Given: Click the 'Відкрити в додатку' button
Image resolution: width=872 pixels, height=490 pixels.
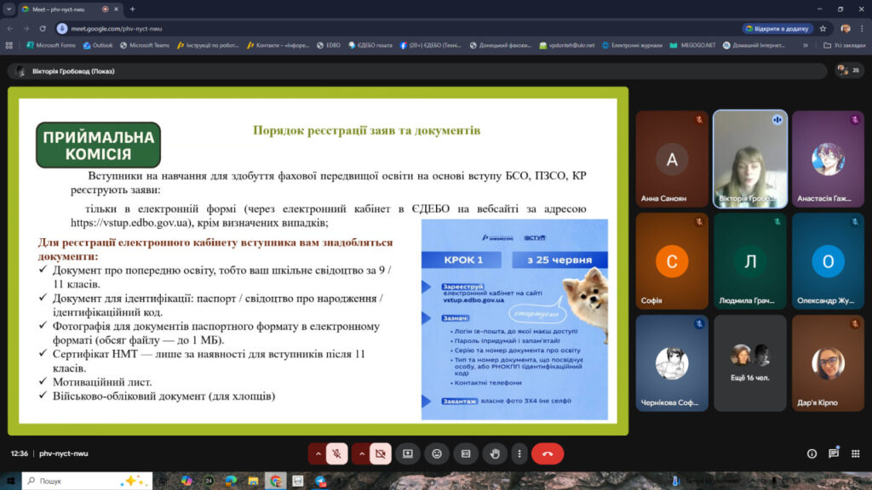Looking at the screenshot, I should 777,28.
